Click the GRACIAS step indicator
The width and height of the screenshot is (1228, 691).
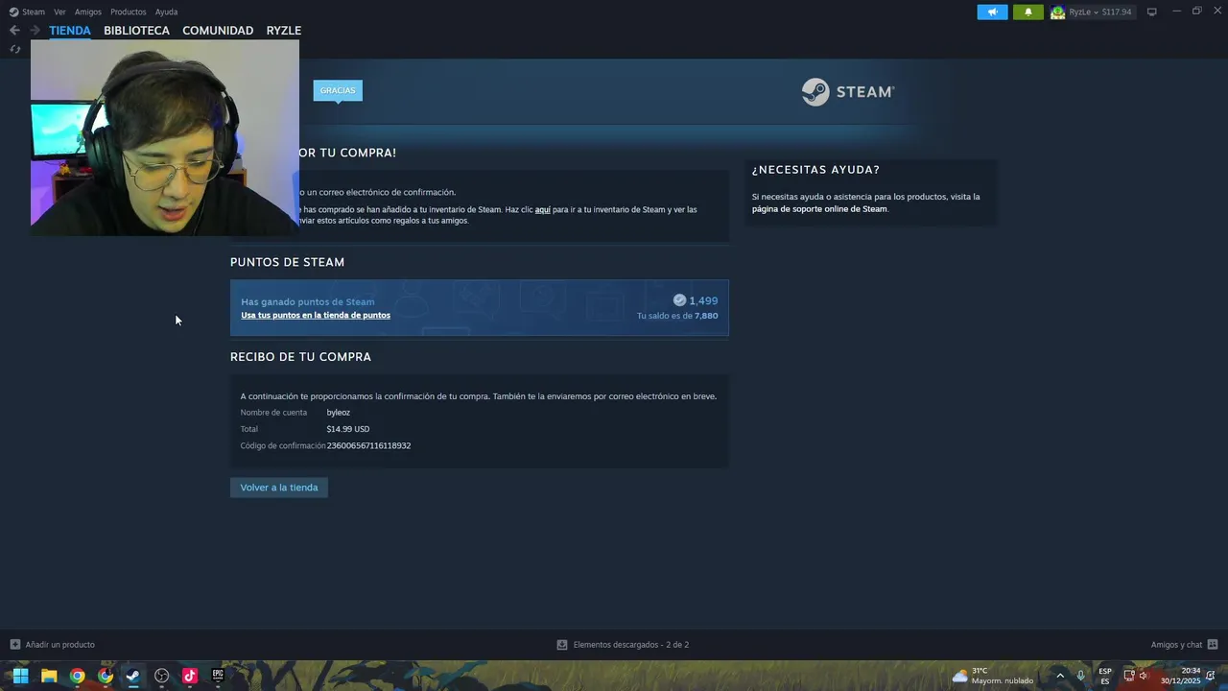click(x=338, y=90)
